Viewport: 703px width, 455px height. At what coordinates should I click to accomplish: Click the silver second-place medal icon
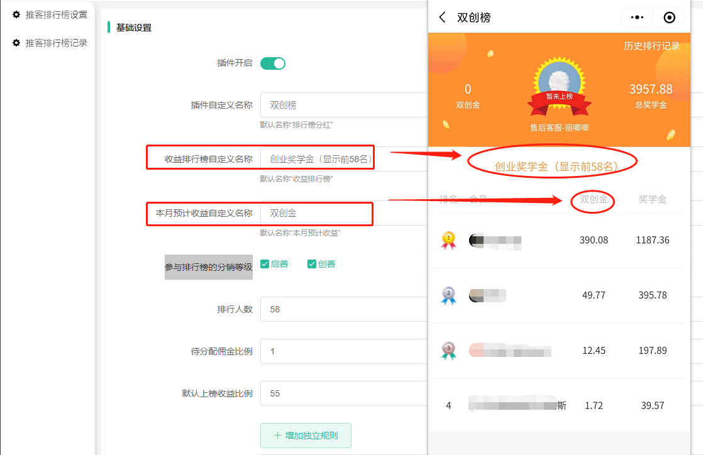448,295
